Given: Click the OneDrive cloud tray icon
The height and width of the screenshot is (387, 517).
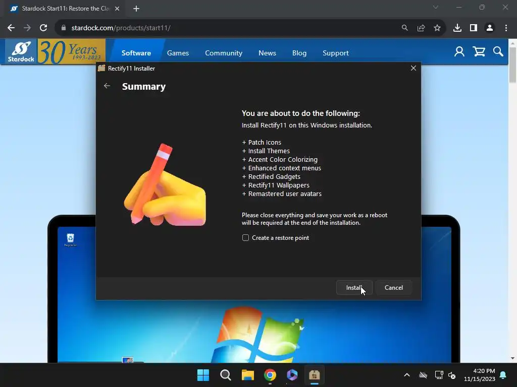Looking at the screenshot, I should point(423,375).
